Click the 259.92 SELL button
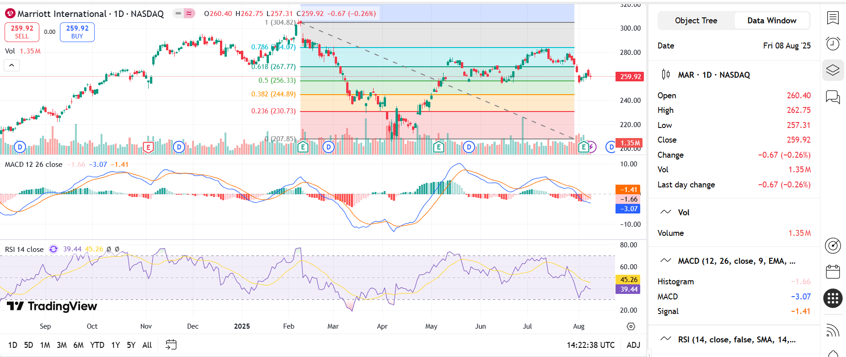The width and height of the screenshot is (846, 357). (22, 32)
